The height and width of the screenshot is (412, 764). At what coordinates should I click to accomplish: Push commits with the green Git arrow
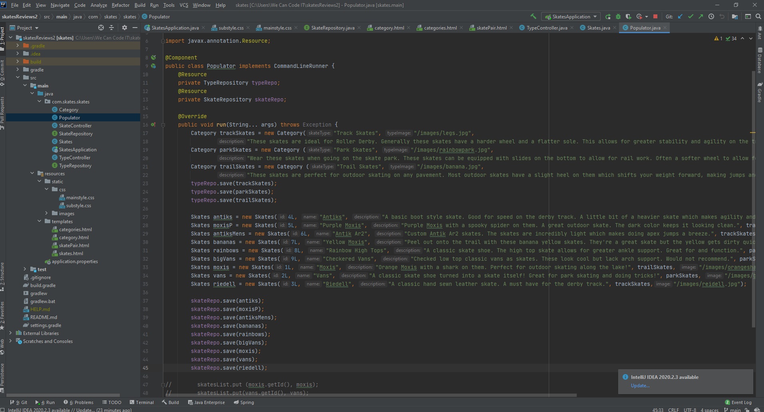point(701,16)
